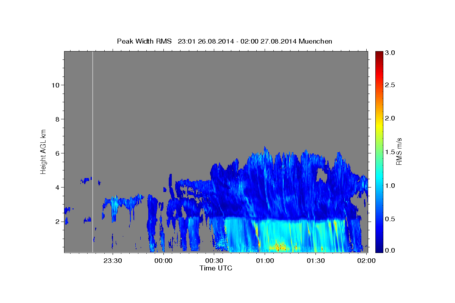The height and width of the screenshot is (303, 455).
Task: Click the height tick label '8'
Action: pyautogui.click(x=57, y=119)
